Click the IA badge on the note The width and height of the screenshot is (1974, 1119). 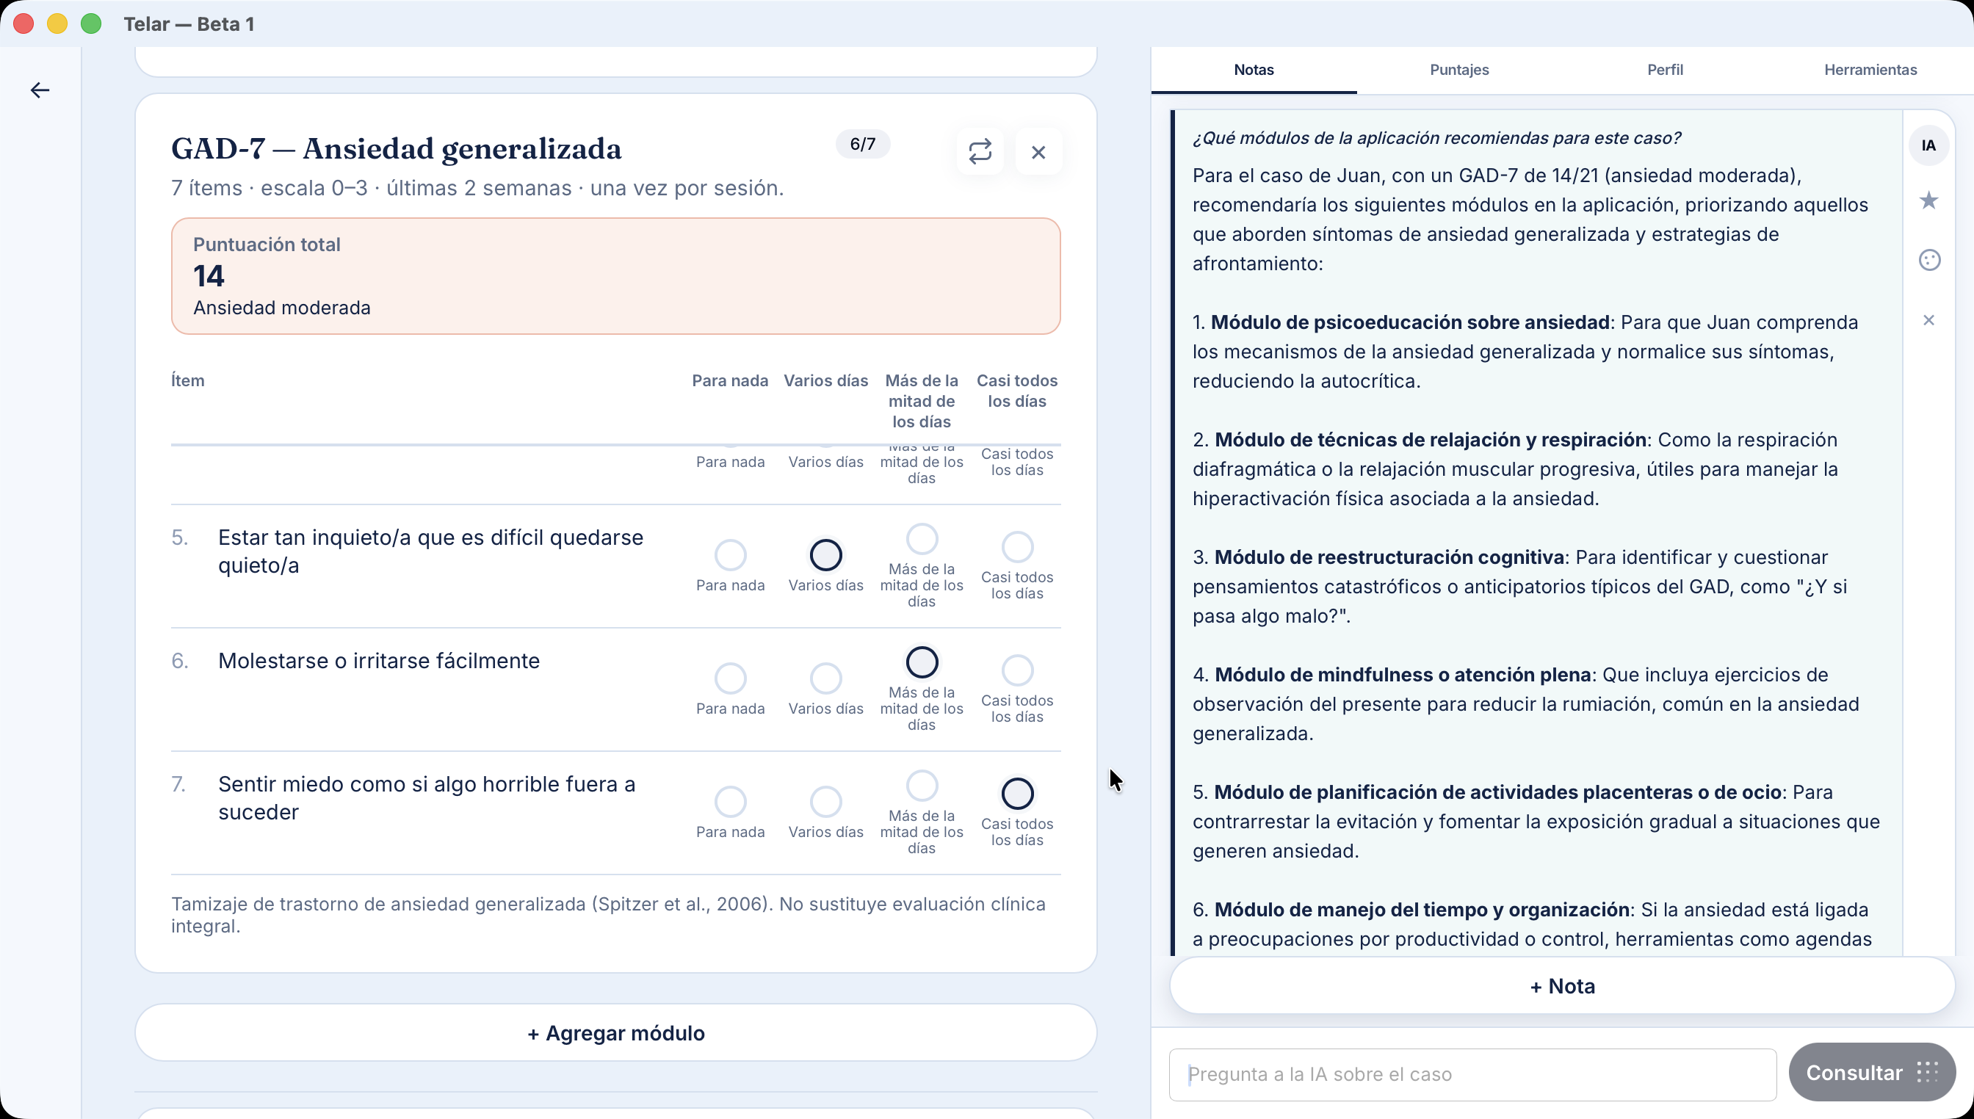(x=1928, y=145)
